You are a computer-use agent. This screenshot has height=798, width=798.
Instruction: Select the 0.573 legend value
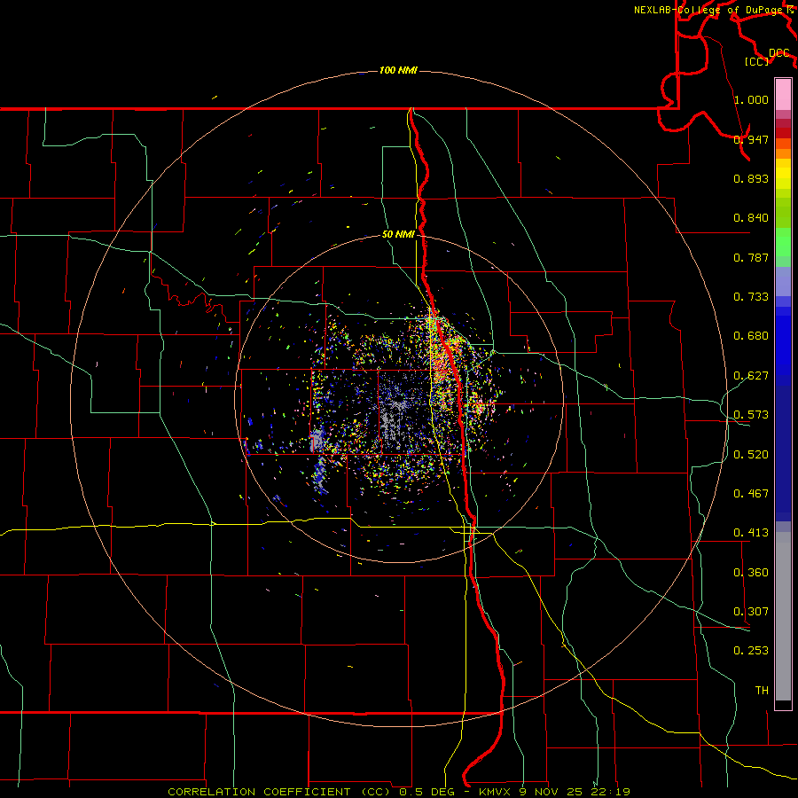pos(751,415)
